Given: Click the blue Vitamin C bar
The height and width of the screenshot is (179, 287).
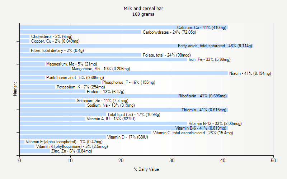Looking at the screenshot, I should tap(86, 132).
